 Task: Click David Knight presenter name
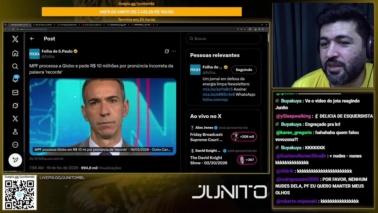(x=208, y=151)
